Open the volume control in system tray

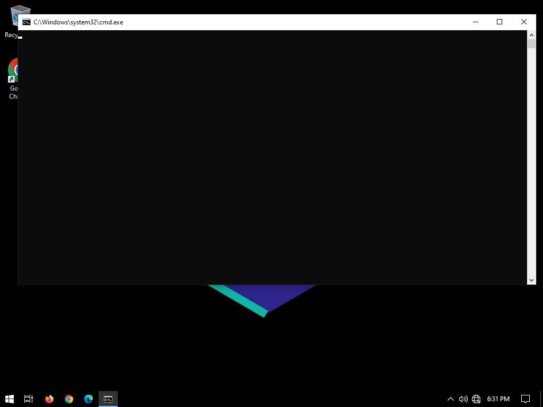(x=463, y=399)
